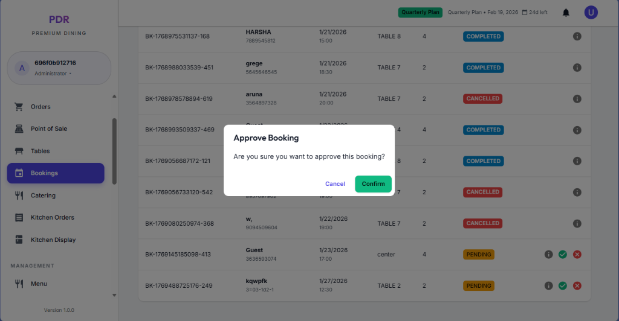The width and height of the screenshot is (619, 321).
Task: Open user avatar profile menu
Action: [591, 13]
